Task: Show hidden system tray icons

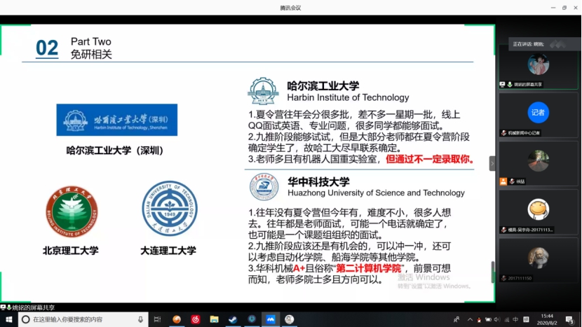Action: click(470, 319)
